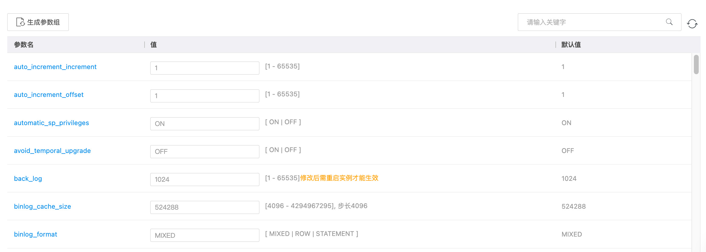The height and width of the screenshot is (252, 706).
Task: Open the avoid_temporal_upgrade OFF value box
Action: pyautogui.click(x=205, y=151)
